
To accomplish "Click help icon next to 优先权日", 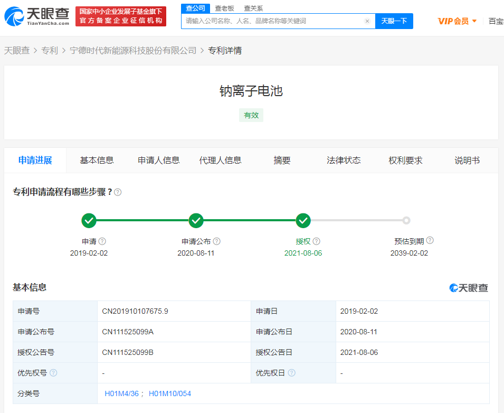I will tap(292, 373).
